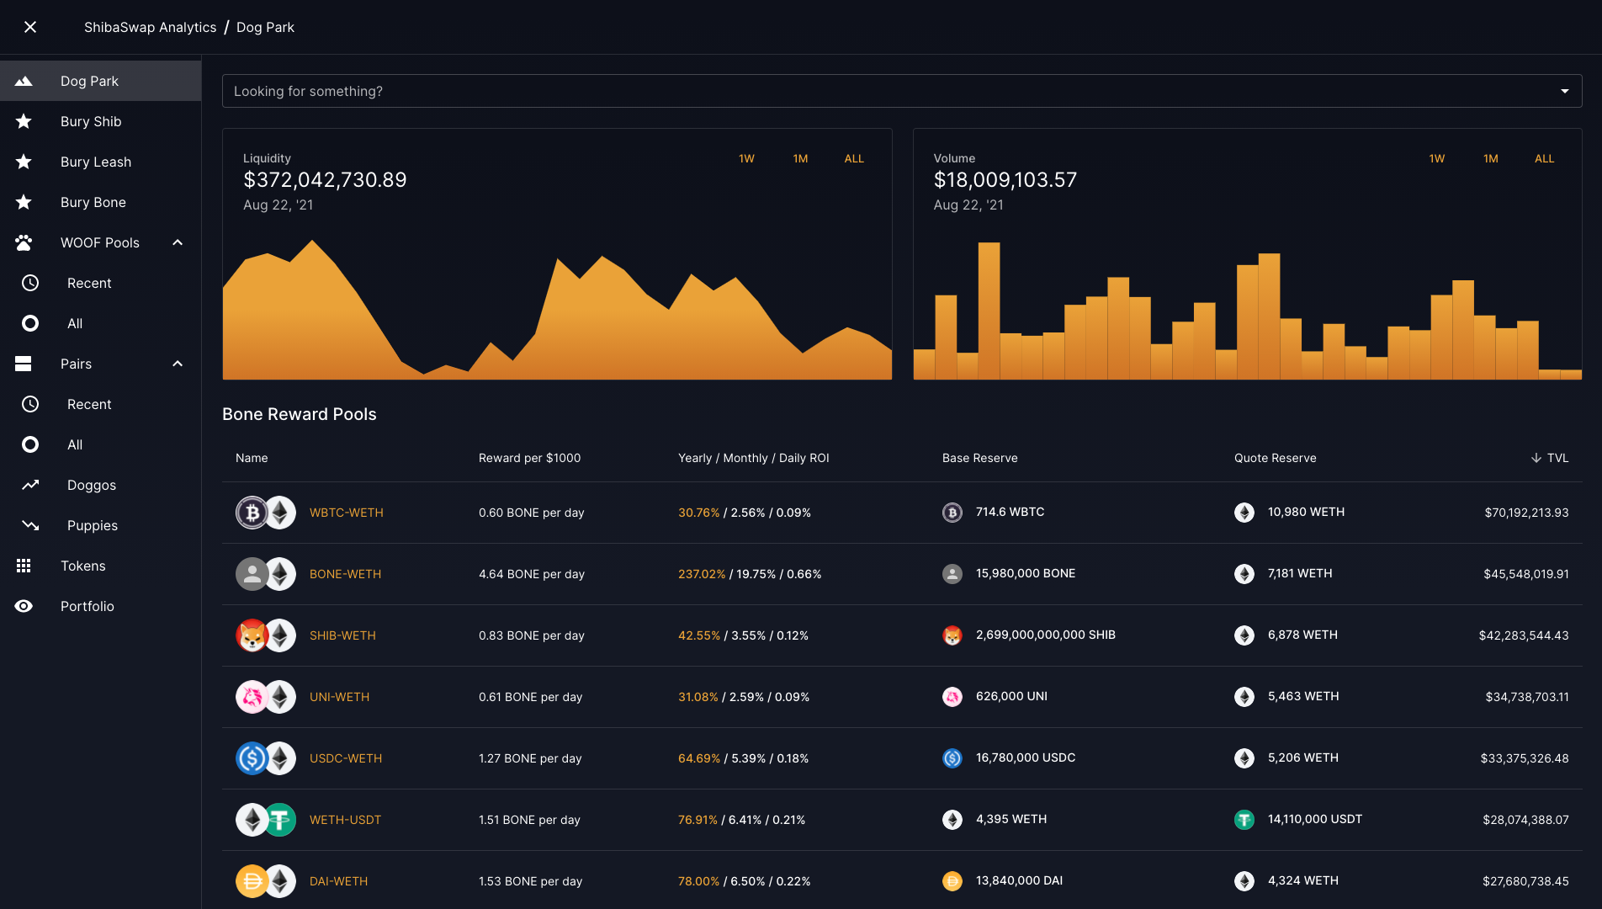The width and height of the screenshot is (1602, 909).
Task: Open the UNI-WETH pool link
Action: (339, 697)
